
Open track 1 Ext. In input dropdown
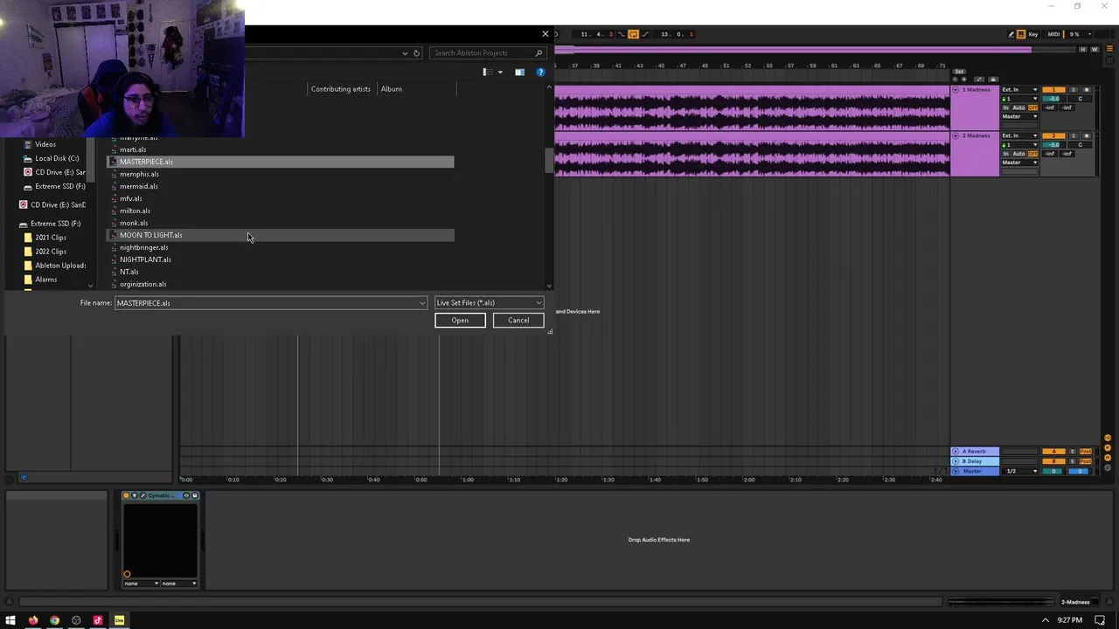point(1019,90)
